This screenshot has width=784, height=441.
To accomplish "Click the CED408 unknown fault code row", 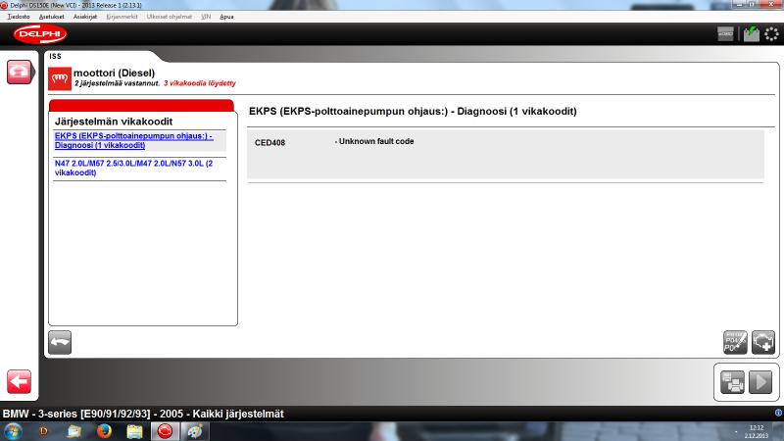I will click(x=504, y=142).
